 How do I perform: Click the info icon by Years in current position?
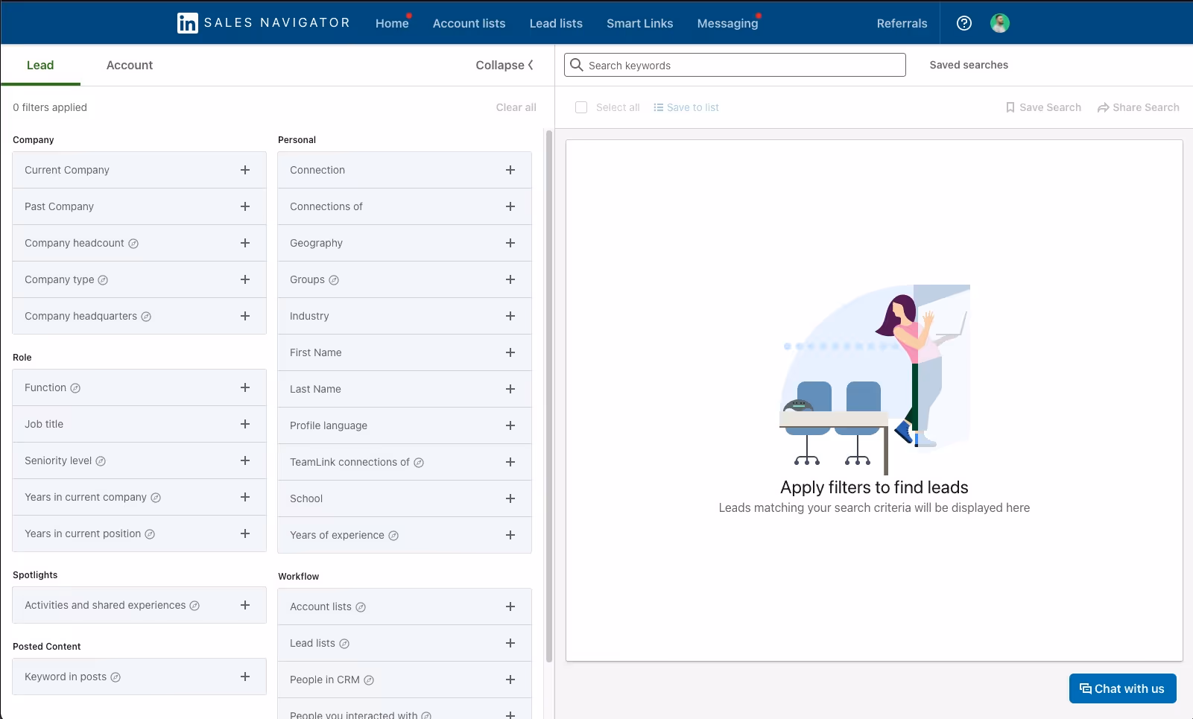click(x=150, y=534)
